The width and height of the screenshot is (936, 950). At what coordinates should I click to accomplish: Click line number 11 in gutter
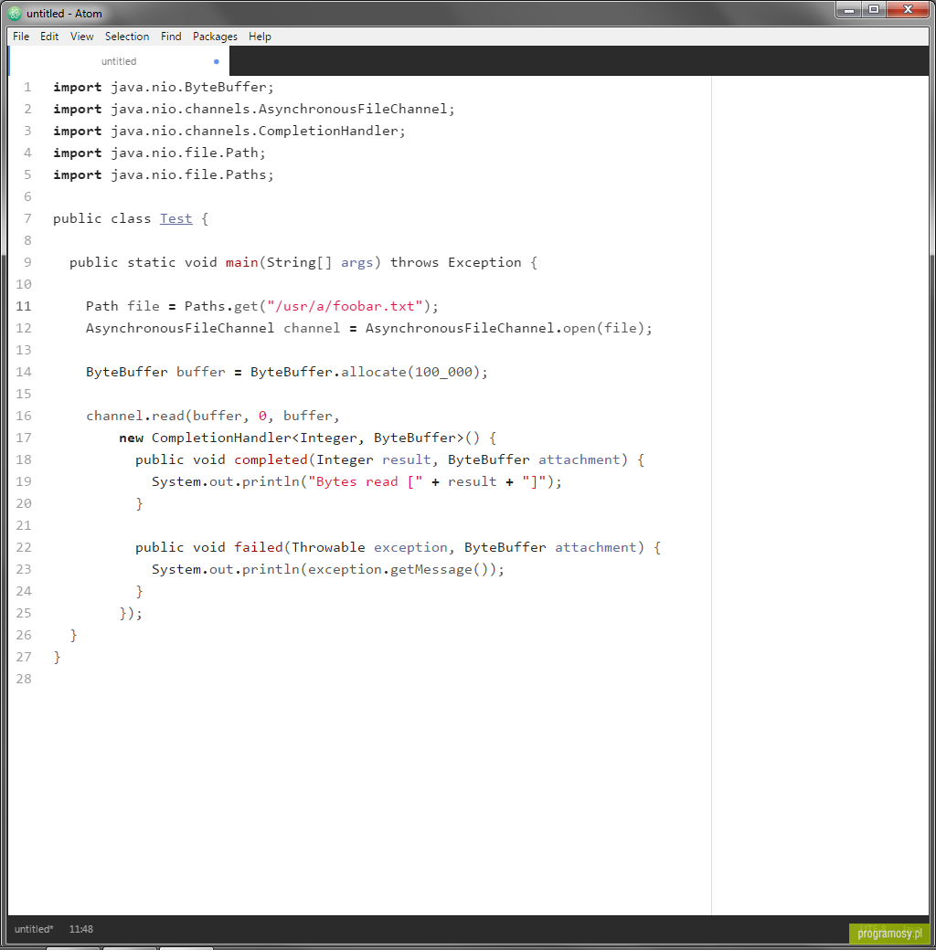[x=24, y=307]
